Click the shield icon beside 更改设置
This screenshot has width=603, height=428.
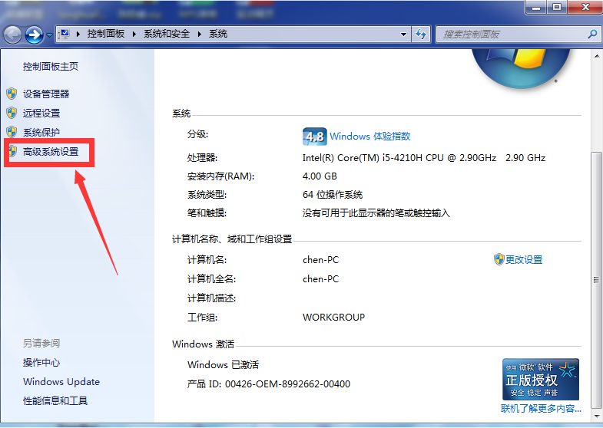click(x=499, y=259)
